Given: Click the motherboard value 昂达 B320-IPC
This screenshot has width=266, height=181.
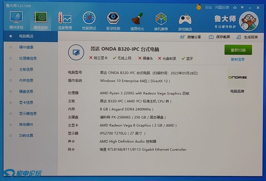Looking at the screenshot, I should 135,101.
